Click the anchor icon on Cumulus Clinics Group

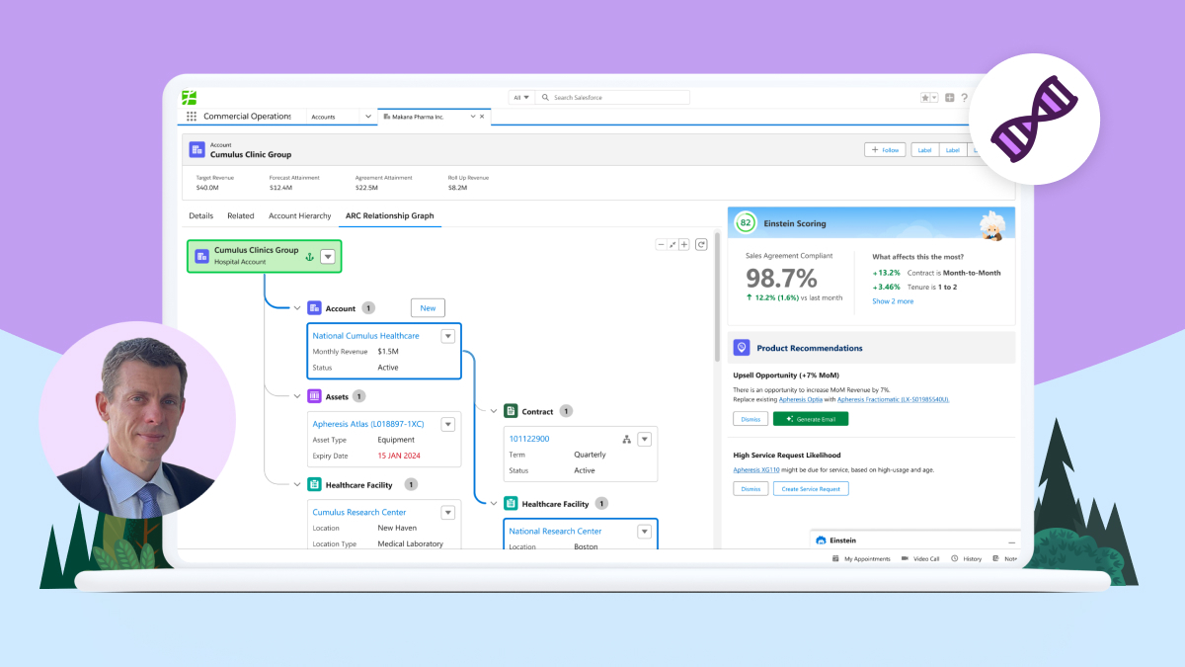[x=308, y=257]
